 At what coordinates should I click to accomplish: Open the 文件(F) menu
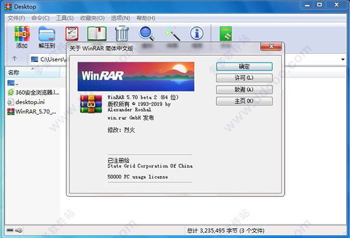16,18
